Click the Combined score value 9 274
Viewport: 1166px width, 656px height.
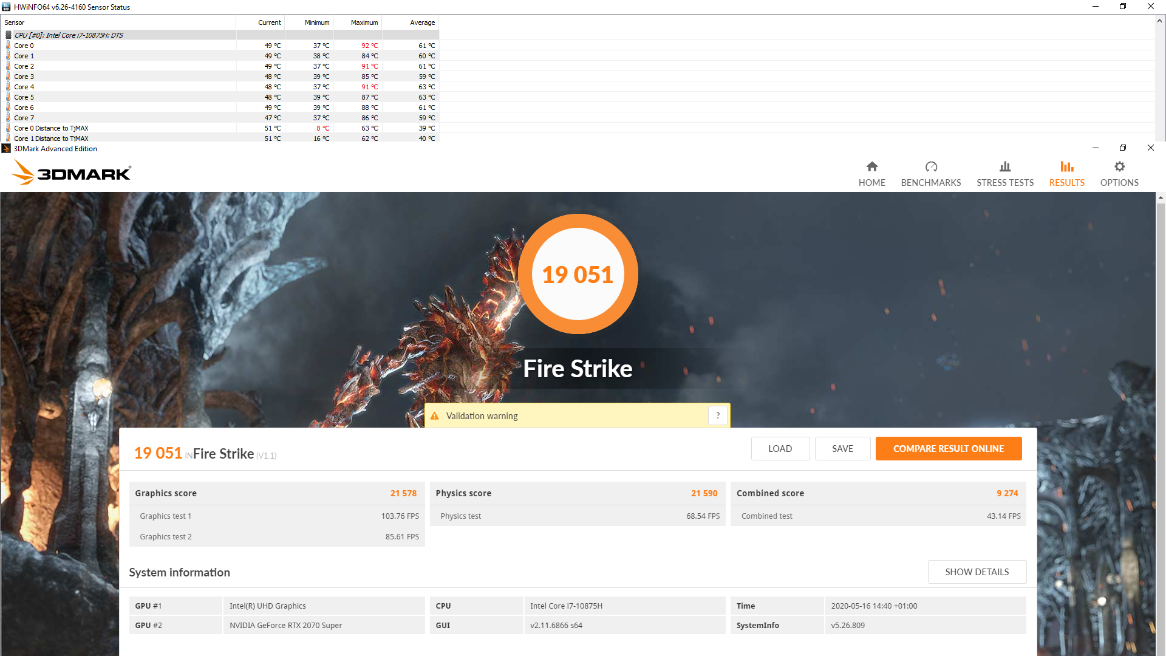(x=1007, y=493)
